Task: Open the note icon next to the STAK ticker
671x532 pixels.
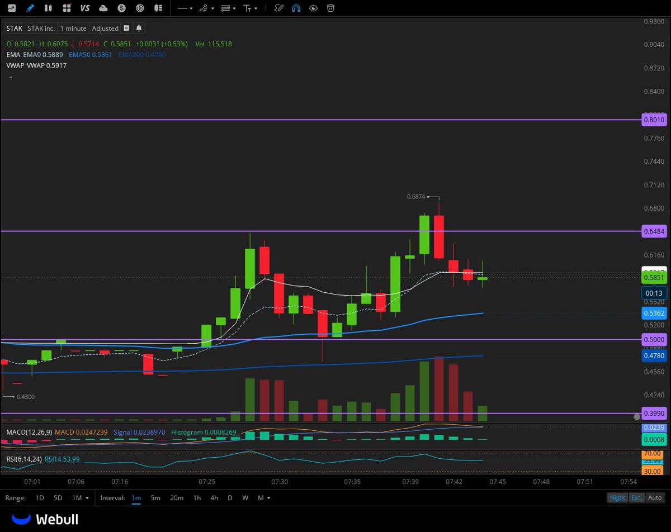Action: 127,28
